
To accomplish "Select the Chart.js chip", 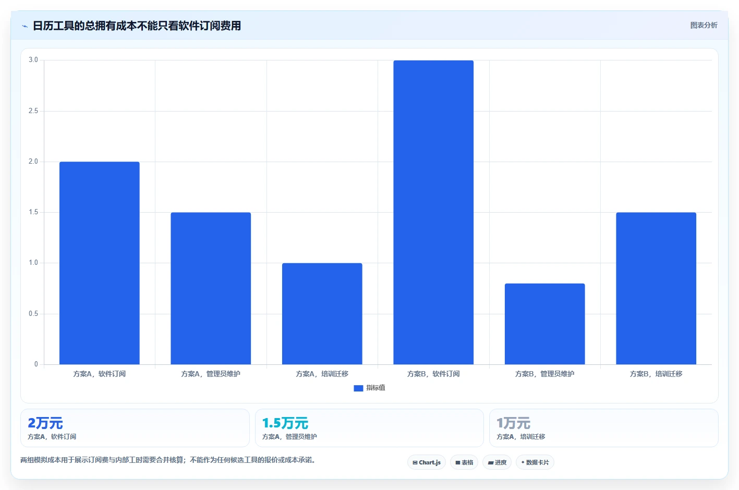I will click(x=427, y=462).
